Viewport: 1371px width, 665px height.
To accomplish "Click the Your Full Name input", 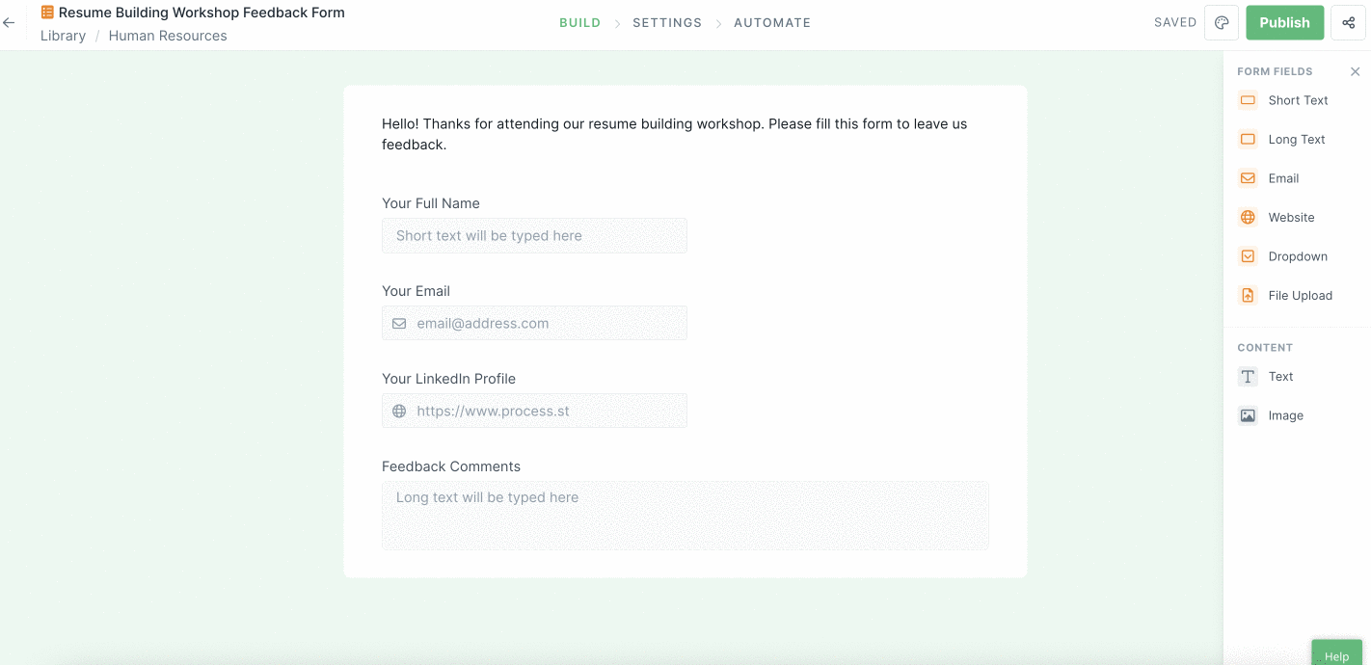I will pos(534,236).
